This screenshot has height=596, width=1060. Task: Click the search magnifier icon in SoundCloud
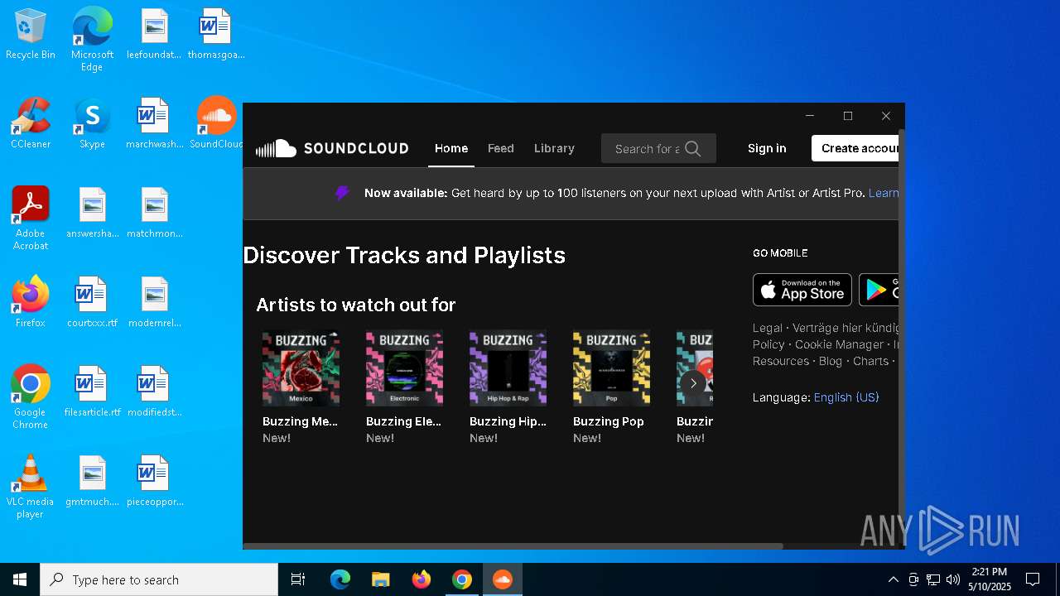(693, 149)
